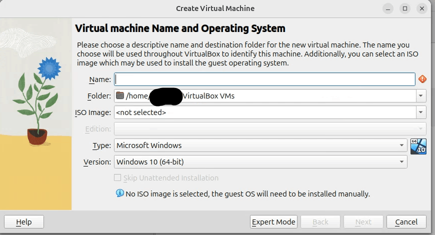Expand the Folder dropdown arrow
The height and width of the screenshot is (235, 435).
click(421, 96)
